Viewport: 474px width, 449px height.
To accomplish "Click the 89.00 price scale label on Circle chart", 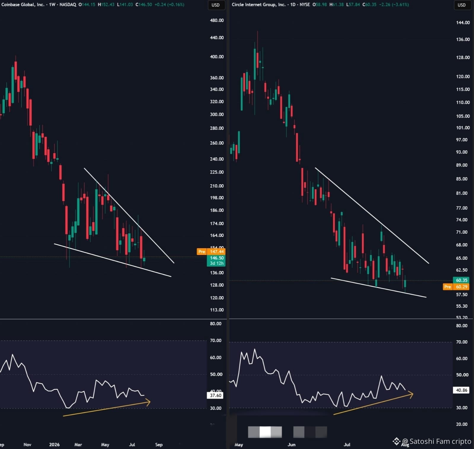I will [x=462, y=165].
